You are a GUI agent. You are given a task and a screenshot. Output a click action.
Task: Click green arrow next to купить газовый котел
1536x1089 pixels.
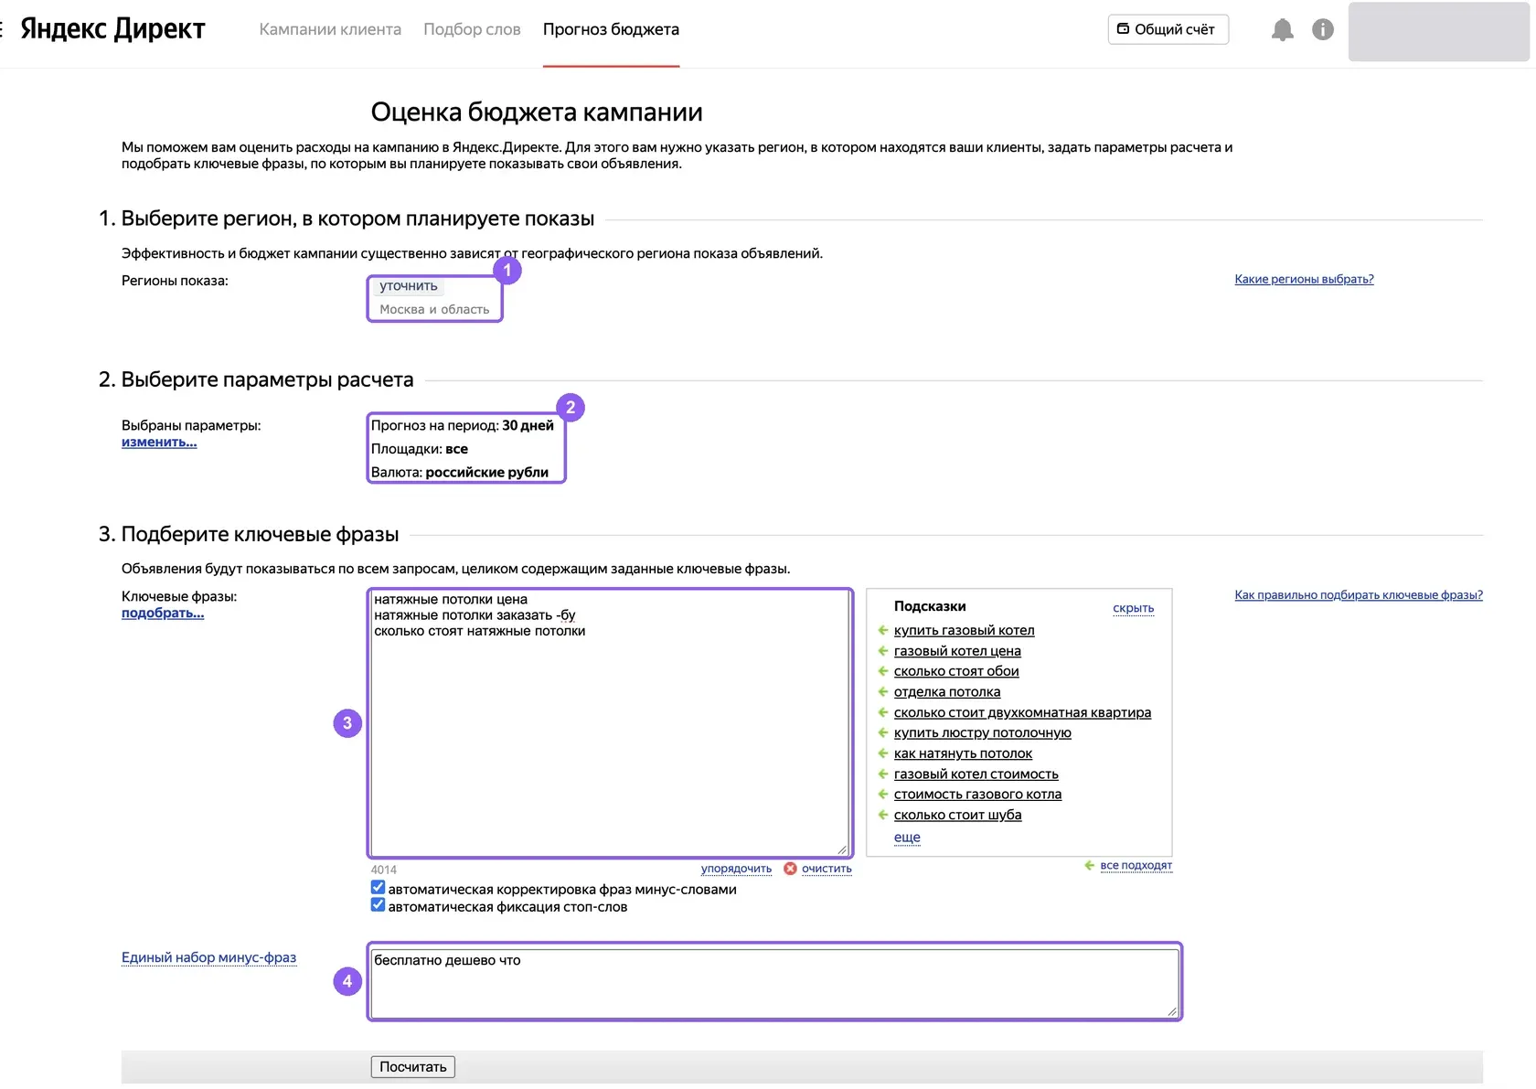coord(883,630)
